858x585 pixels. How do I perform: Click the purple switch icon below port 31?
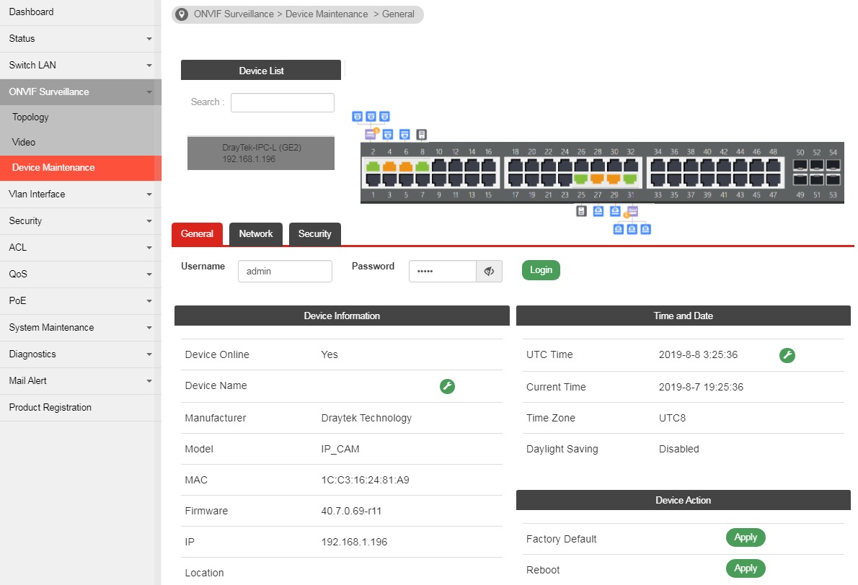coord(632,211)
